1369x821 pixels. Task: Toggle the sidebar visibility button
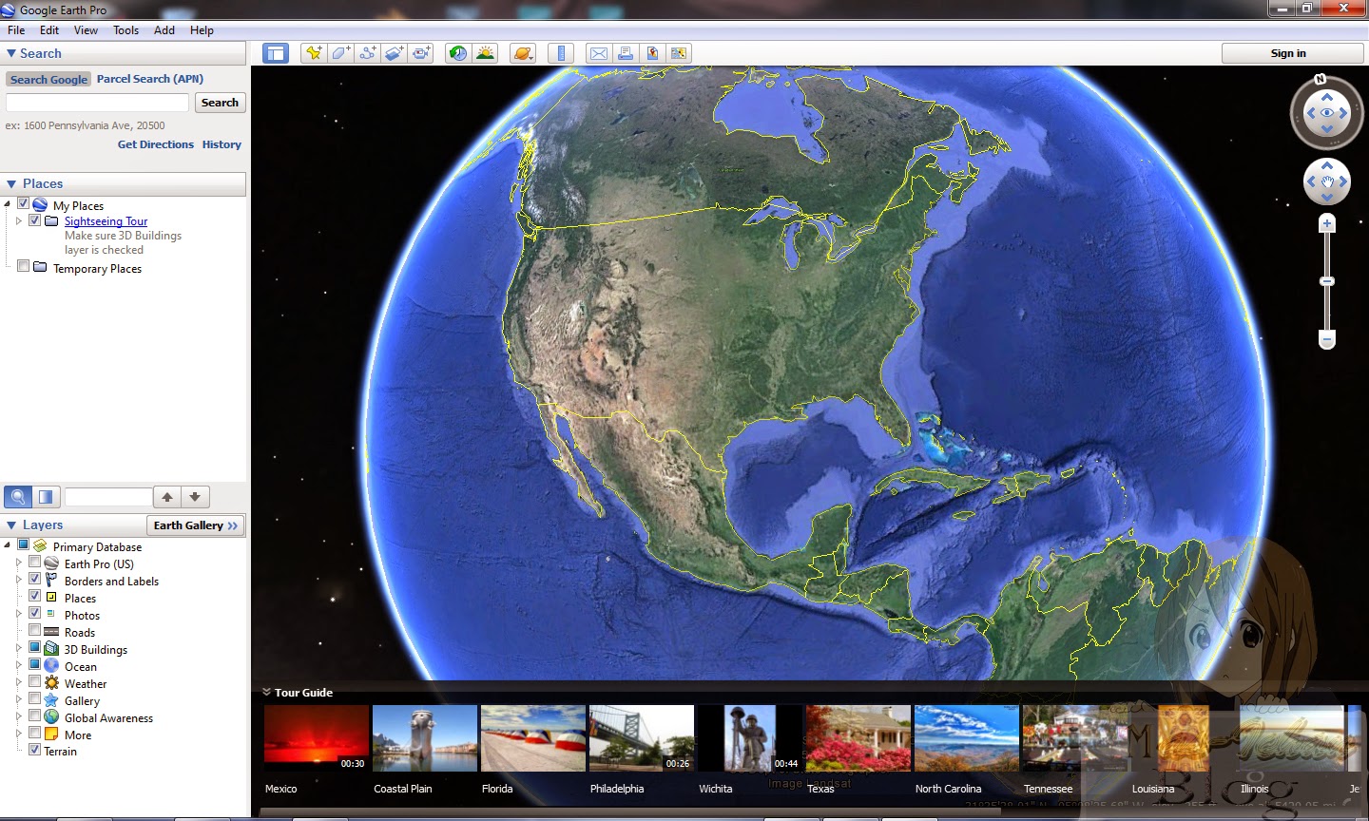pos(276,53)
